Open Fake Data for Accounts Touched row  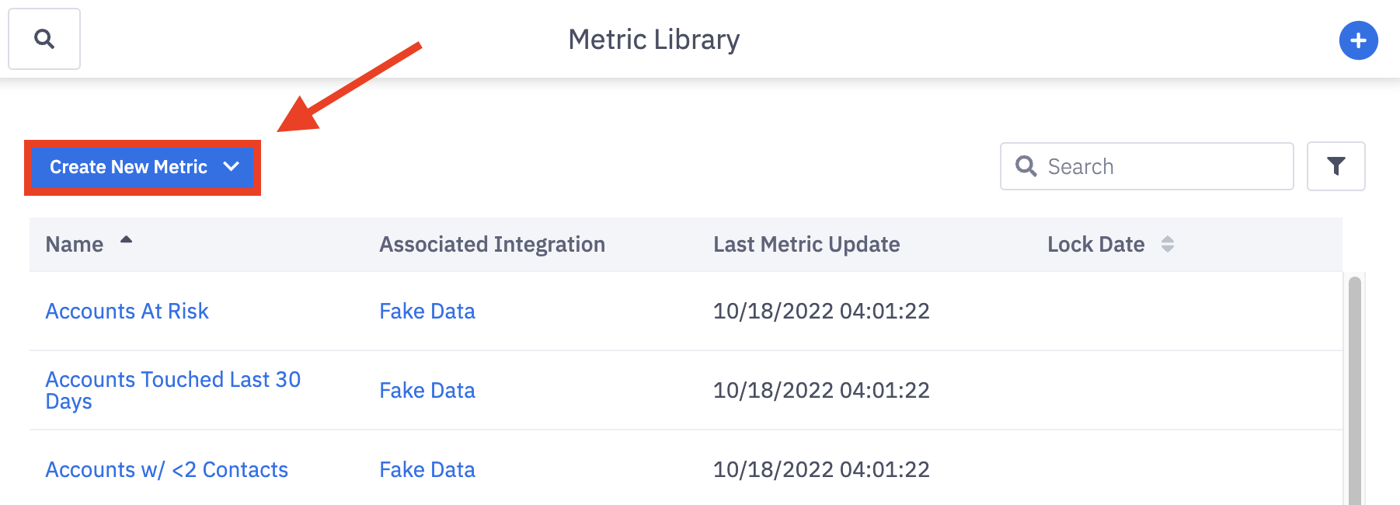(427, 390)
